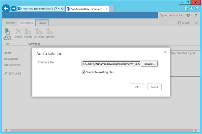
Task: Toggle focus on content icon
Action: click(x=196, y=23)
